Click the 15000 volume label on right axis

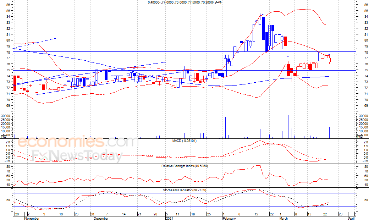coord(364,127)
